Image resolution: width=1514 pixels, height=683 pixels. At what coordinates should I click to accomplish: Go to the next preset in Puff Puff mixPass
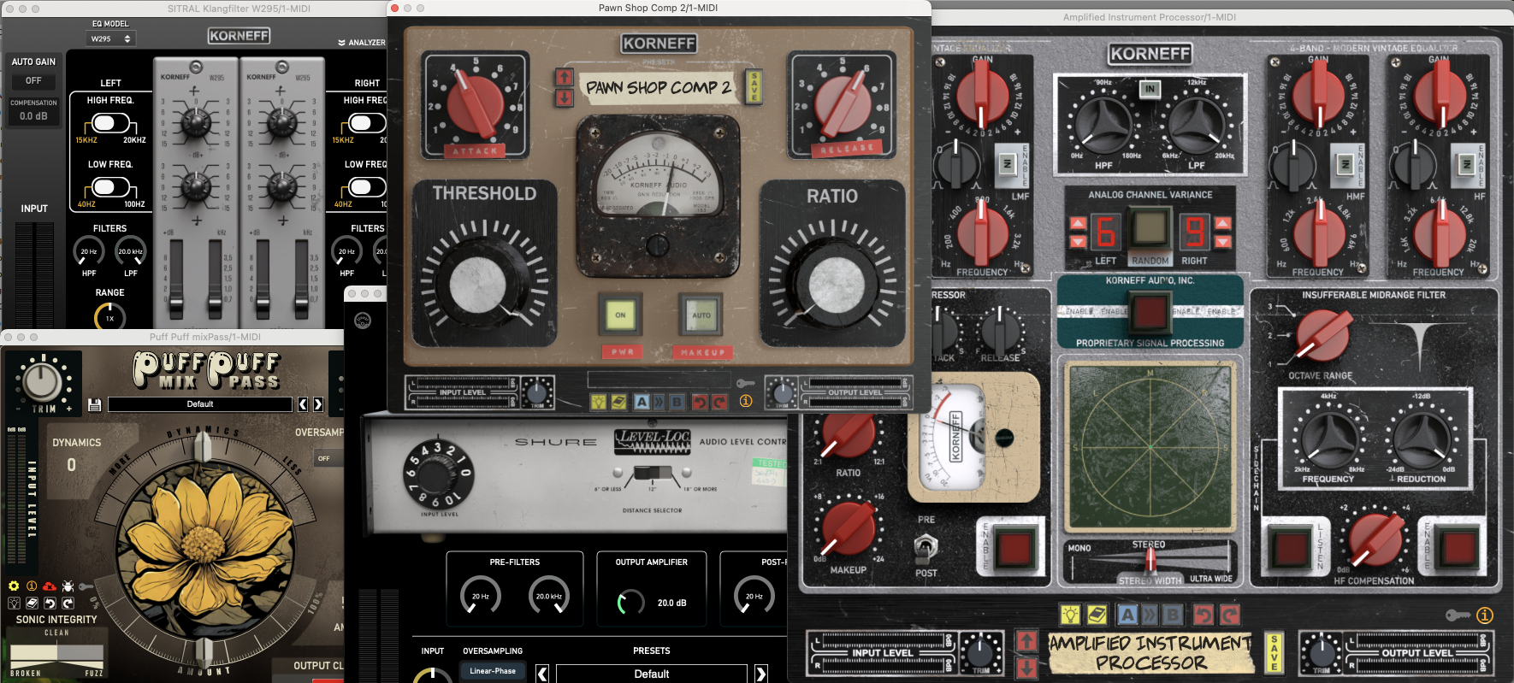(x=318, y=404)
